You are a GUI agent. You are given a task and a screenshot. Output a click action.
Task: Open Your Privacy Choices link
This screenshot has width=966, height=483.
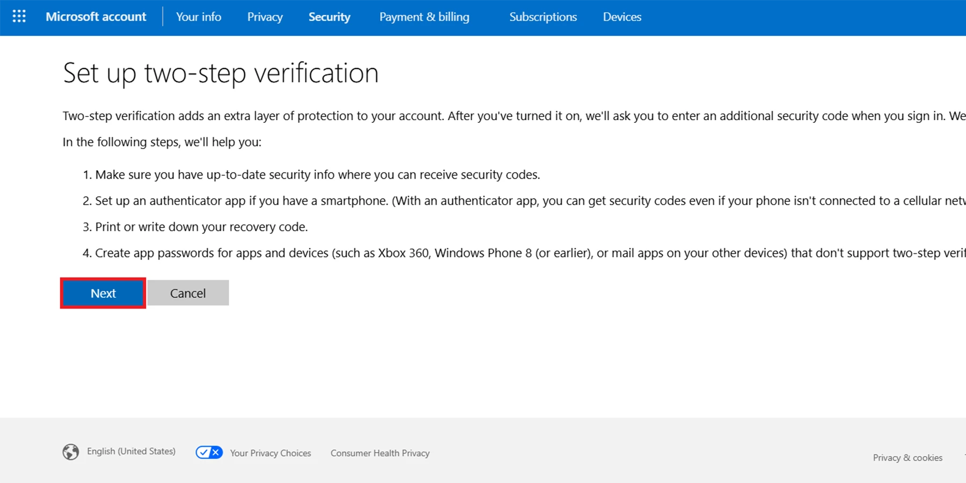[x=270, y=453]
